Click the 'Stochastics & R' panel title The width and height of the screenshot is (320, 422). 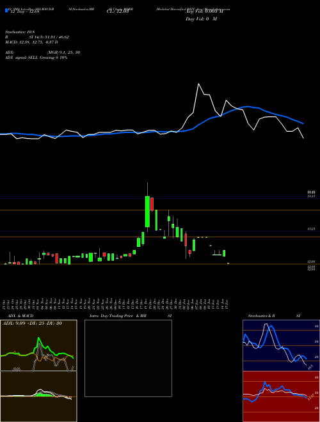point(261,316)
